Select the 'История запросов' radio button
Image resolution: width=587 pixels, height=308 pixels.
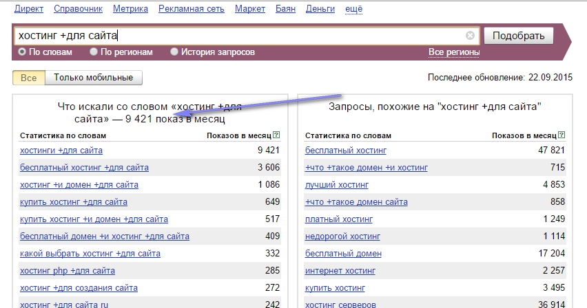point(174,52)
